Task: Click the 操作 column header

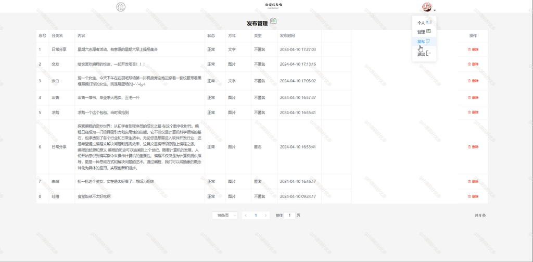Action: point(473,35)
